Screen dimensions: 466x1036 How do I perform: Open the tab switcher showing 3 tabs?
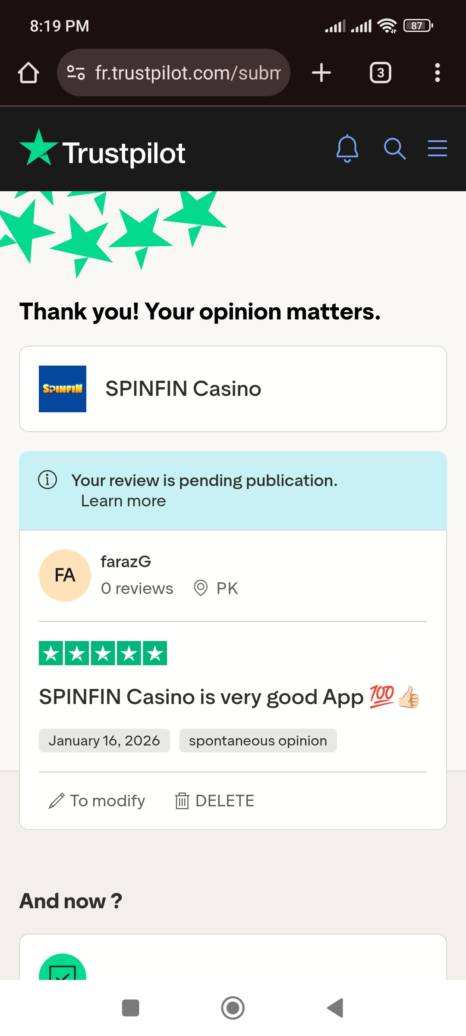click(380, 73)
